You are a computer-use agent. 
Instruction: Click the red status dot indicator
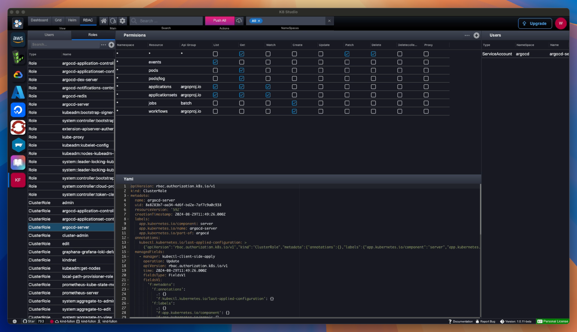(52, 322)
